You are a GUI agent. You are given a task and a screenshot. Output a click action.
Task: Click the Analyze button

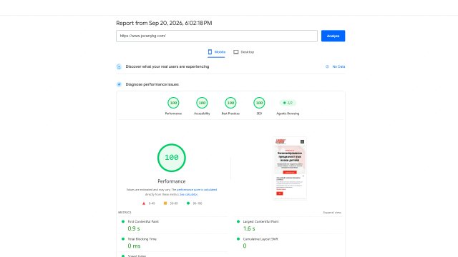tap(333, 36)
